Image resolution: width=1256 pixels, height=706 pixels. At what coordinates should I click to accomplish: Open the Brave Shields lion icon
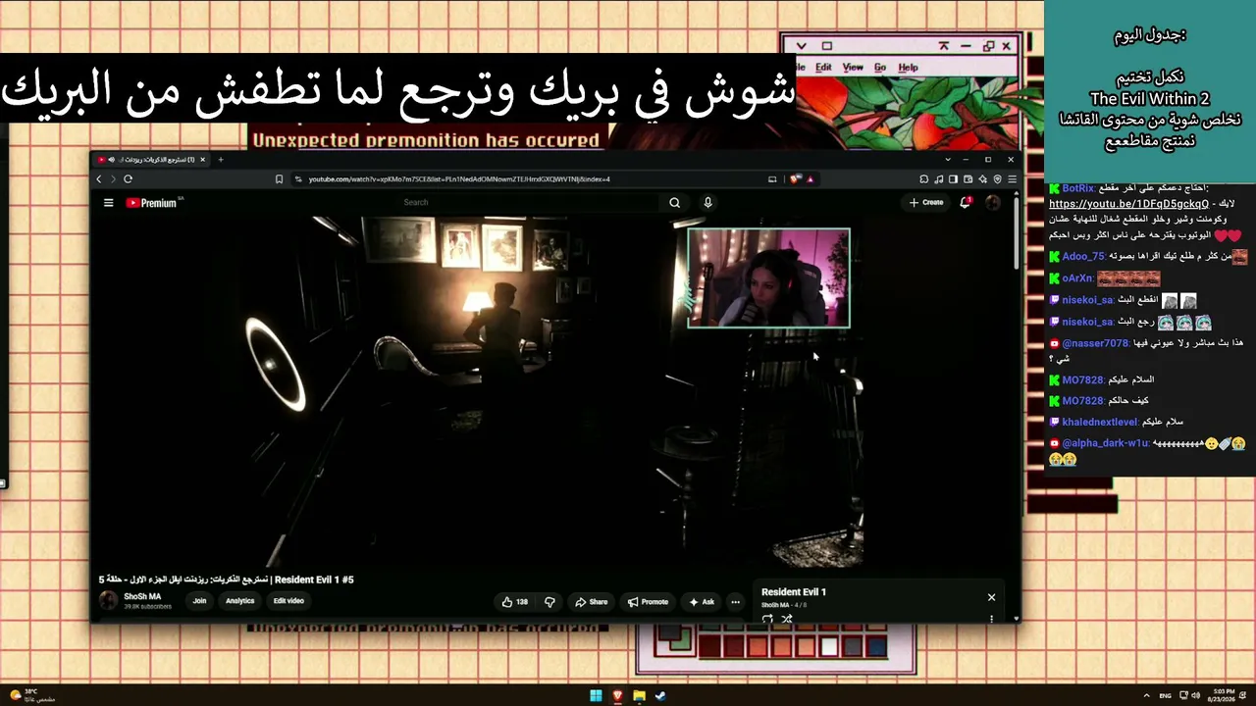click(x=796, y=179)
